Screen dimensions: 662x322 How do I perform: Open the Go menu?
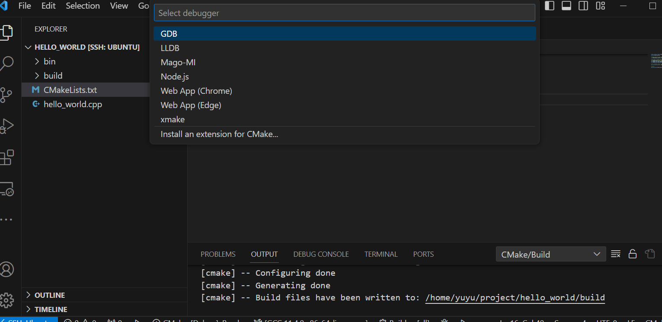(x=144, y=6)
